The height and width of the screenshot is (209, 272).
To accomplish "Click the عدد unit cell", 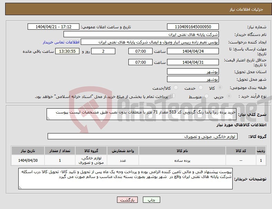I will [123, 160].
